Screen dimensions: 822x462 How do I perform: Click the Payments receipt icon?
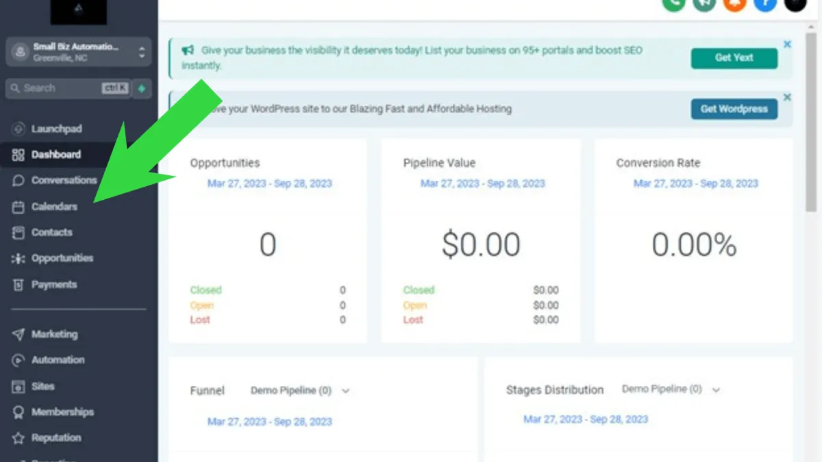click(x=18, y=285)
